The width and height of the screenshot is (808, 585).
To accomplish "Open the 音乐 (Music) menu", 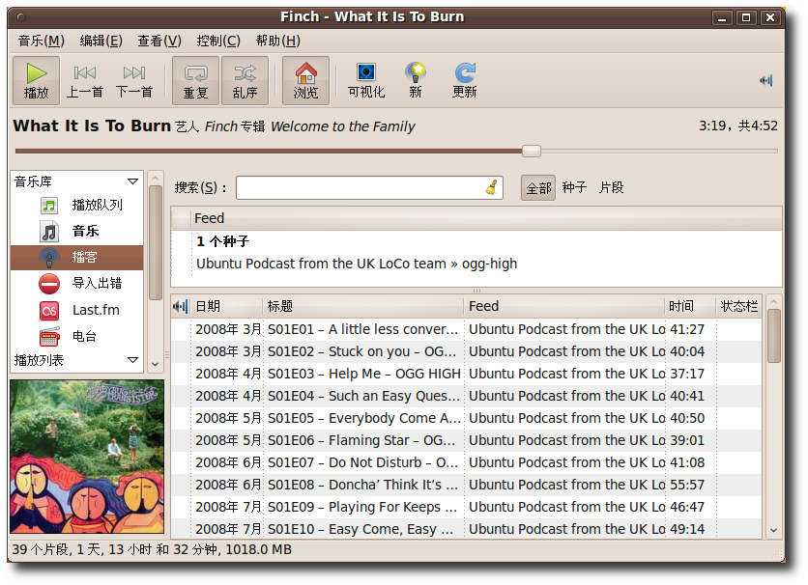I will pyautogui.click(x=42, y=41).
